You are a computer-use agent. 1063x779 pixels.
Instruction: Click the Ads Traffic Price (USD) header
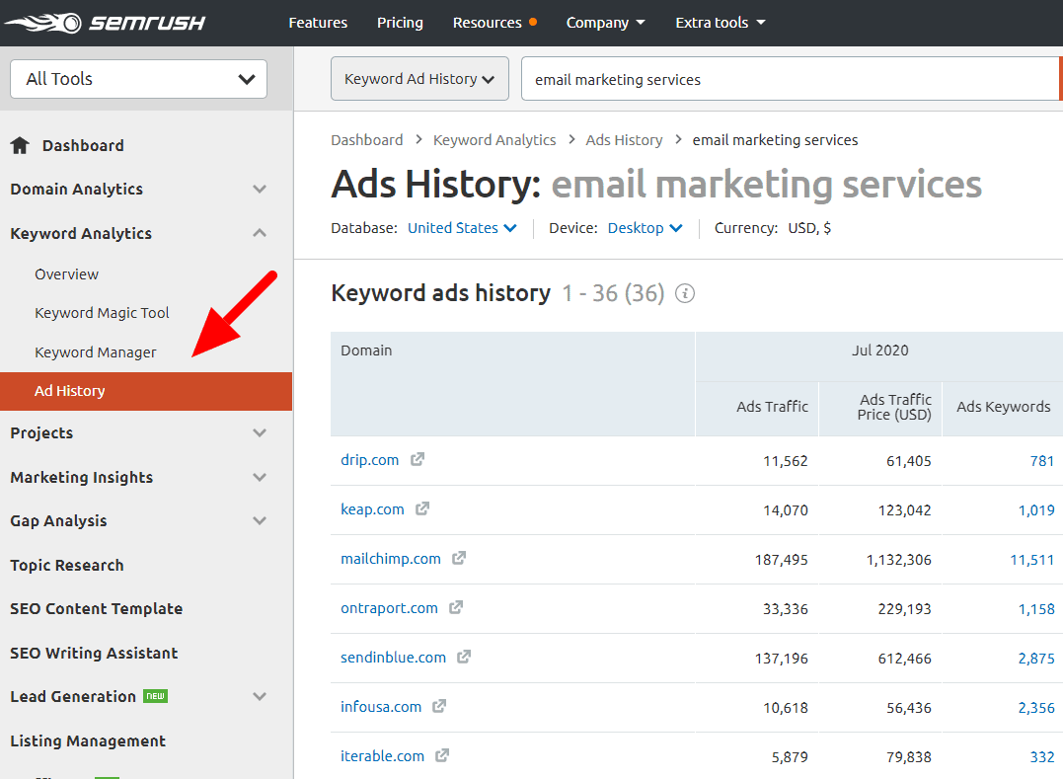tap(880, 408)
